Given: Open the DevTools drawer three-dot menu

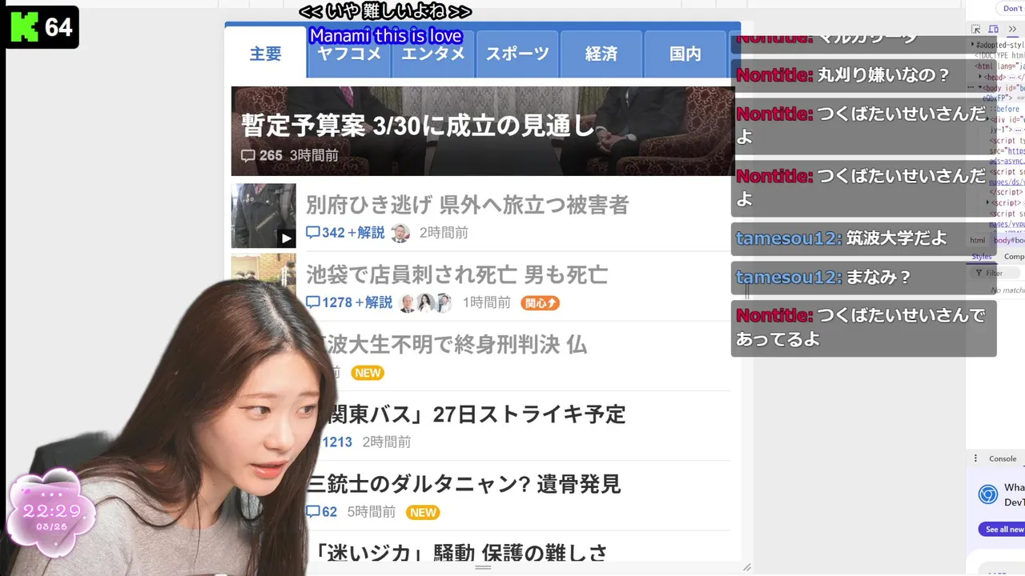Looking at the screenshot, I should coord(975,458).
